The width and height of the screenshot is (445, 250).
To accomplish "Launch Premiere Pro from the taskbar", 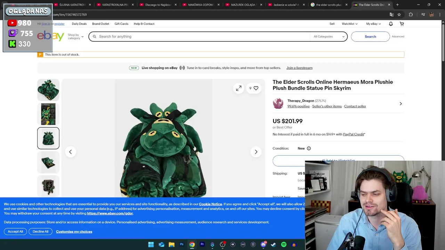I will point(202,244).
